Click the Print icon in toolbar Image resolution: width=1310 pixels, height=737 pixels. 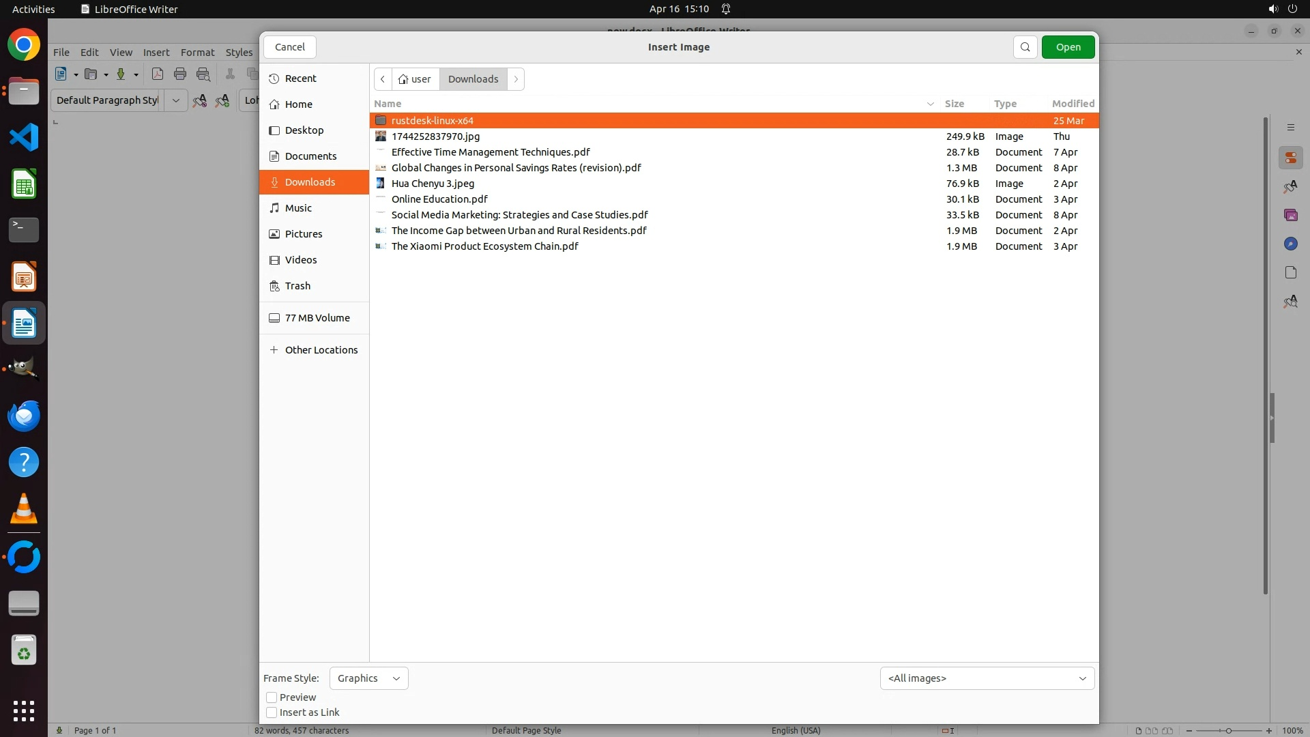pos(180,74)
